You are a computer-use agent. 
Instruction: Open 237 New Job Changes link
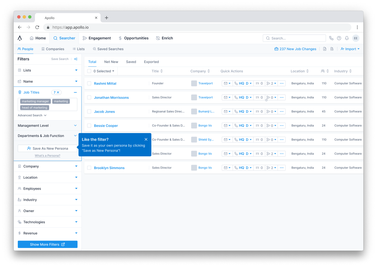295,49
